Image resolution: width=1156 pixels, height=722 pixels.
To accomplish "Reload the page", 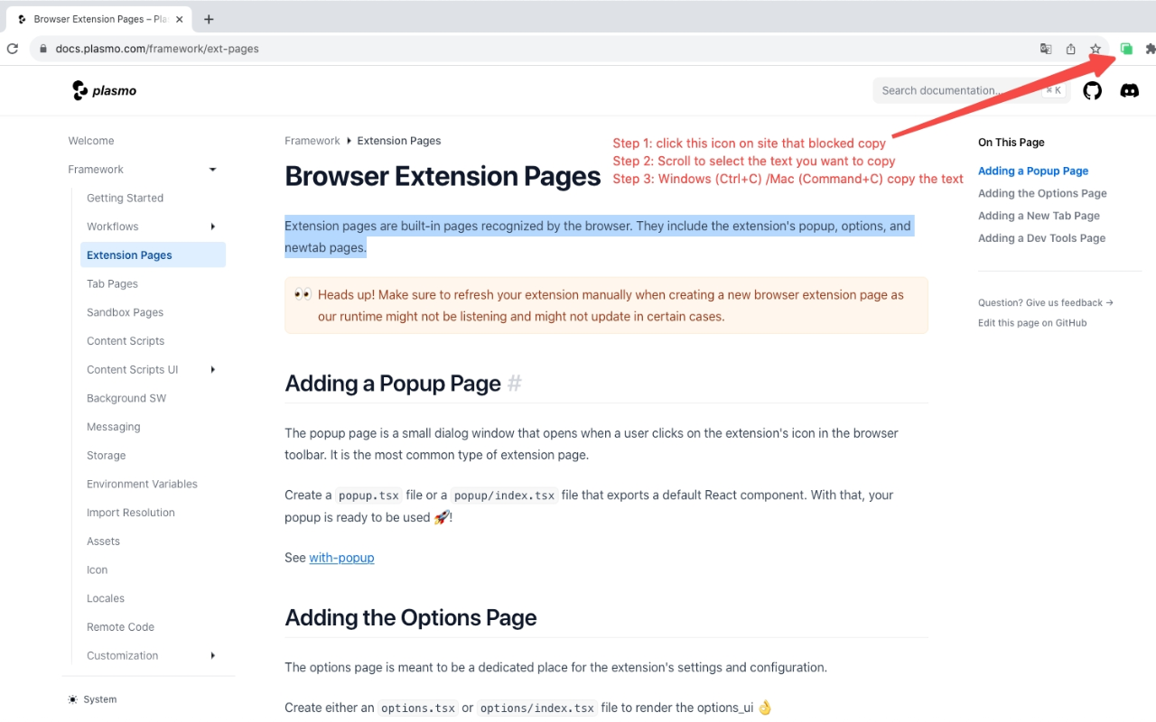I will click(x=13, y=49).
